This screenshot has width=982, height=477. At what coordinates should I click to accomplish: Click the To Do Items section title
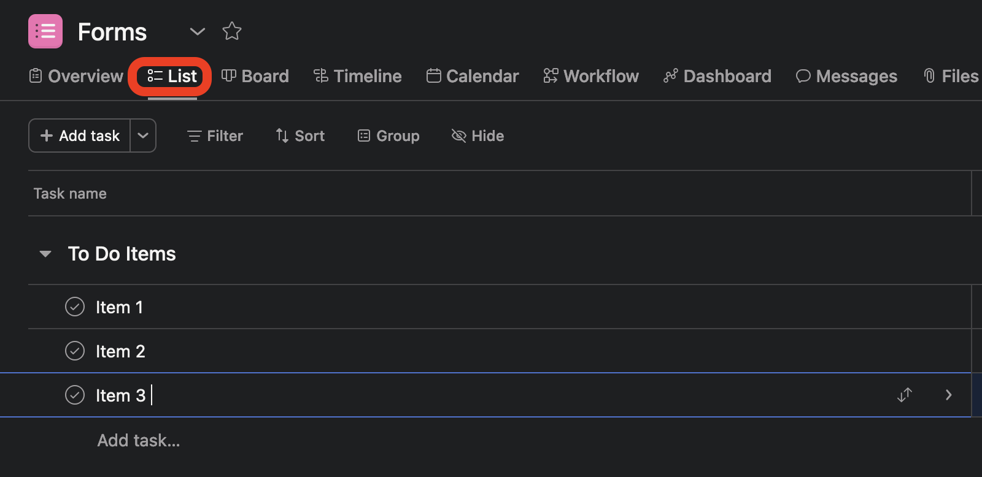122,254
